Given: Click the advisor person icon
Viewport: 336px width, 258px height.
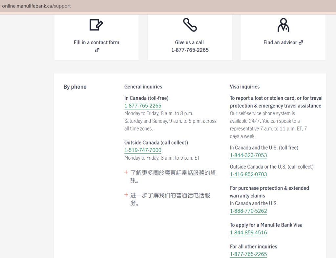Looking at the screenshot, I should click(283, 25).
